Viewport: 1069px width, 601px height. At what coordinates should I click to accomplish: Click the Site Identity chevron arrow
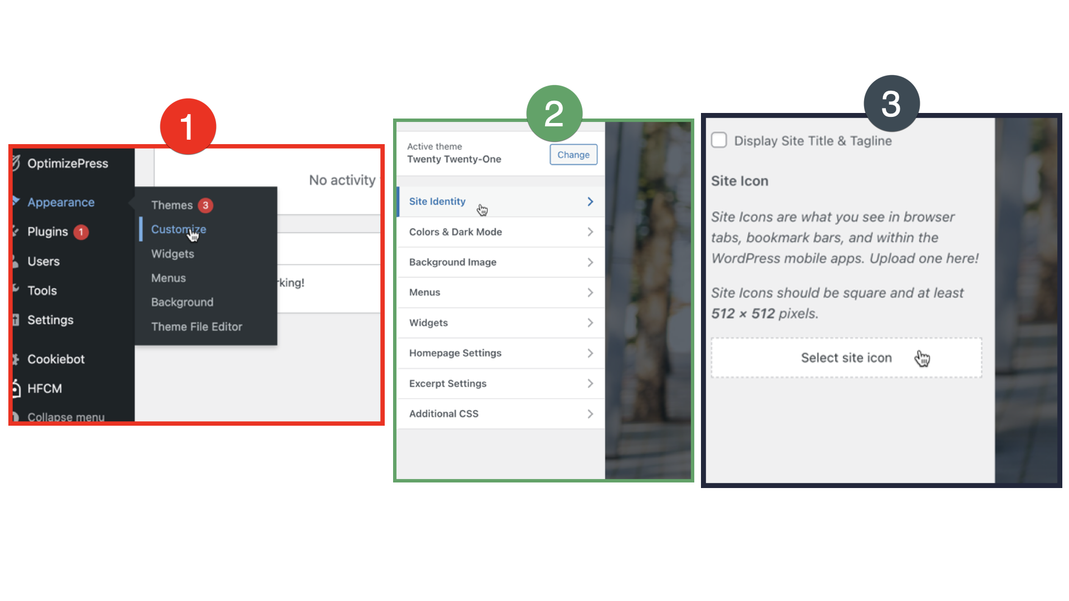coord(590,201)
